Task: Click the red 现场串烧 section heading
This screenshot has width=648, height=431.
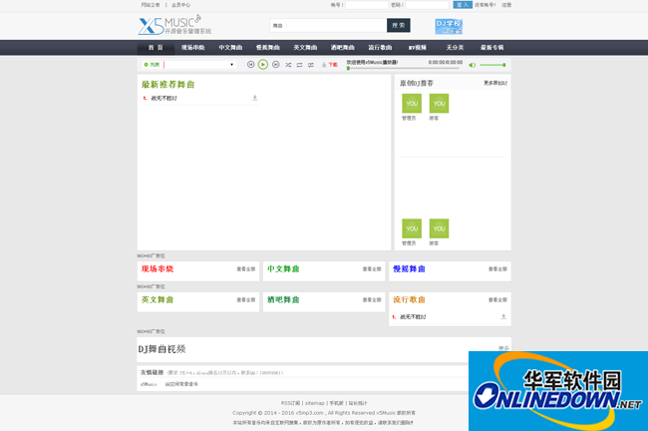Action: click(158, 268)
